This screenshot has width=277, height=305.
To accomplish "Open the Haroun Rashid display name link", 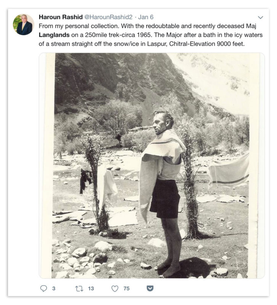I will [x=61, y=17].
